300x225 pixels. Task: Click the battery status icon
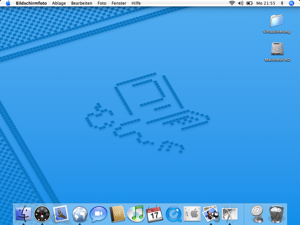point(250,3)
